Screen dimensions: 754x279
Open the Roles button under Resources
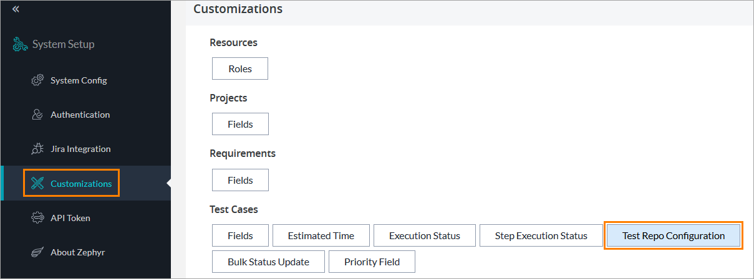(x=240, y=69)
